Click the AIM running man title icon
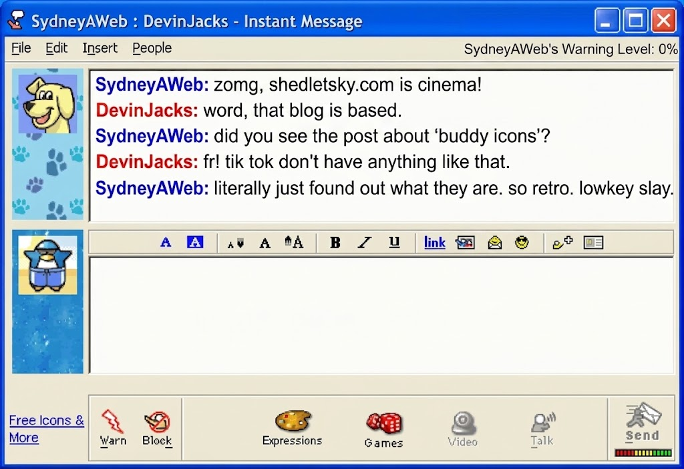Viewport: 684px width, 469px height. click(x=16, y=19)
